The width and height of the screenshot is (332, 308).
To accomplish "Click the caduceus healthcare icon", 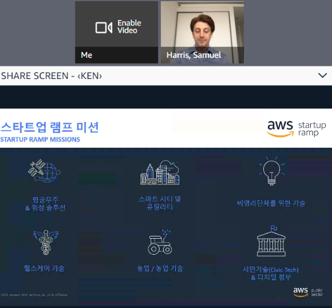I will coord(46,242).
